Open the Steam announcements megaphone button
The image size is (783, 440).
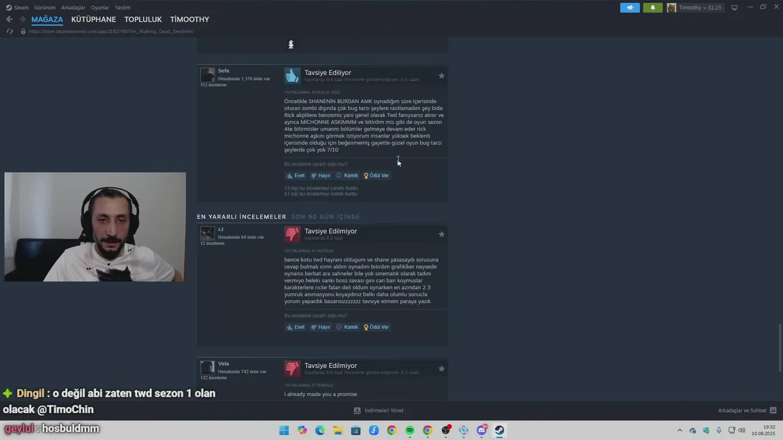630,7
